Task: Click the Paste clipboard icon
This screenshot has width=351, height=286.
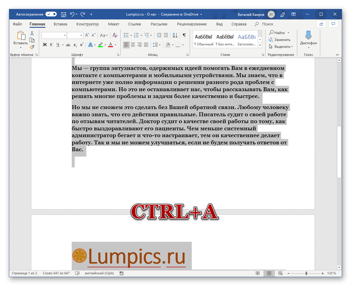Action: tap(21, 35)
